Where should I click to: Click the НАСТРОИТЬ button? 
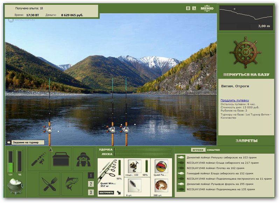[x=106, y=192]
